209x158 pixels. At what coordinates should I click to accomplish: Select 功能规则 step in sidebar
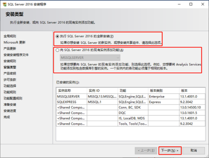pyautogui.click(x=10, y=92)
